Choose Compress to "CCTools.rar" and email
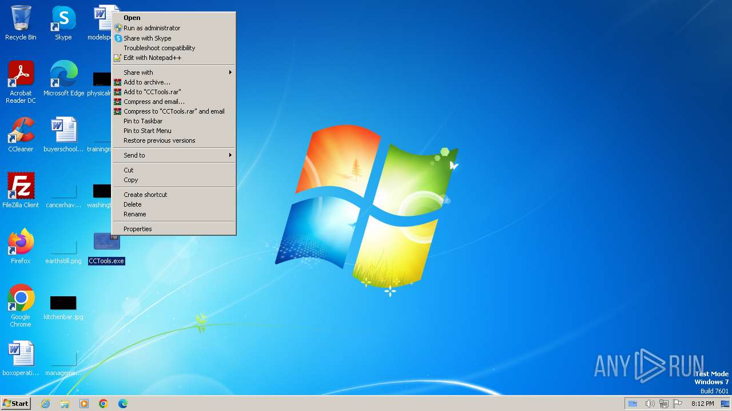This screenshot has width=732, height=411. click(174, 111)
